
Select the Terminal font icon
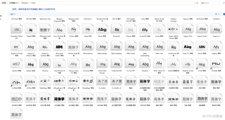88,64
